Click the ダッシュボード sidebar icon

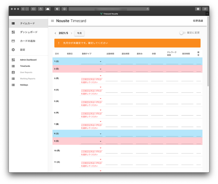13,32
